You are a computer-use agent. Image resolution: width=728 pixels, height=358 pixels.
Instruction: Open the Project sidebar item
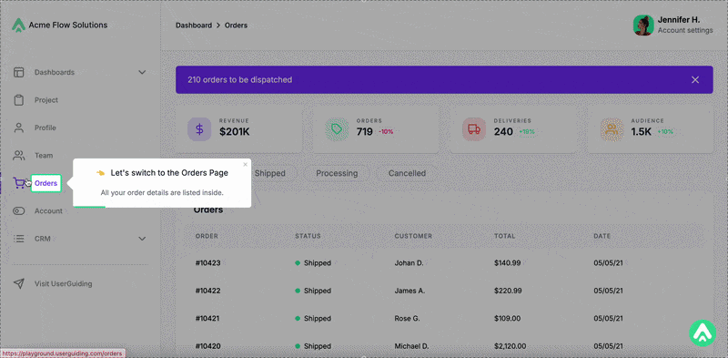tap(46, 100)
